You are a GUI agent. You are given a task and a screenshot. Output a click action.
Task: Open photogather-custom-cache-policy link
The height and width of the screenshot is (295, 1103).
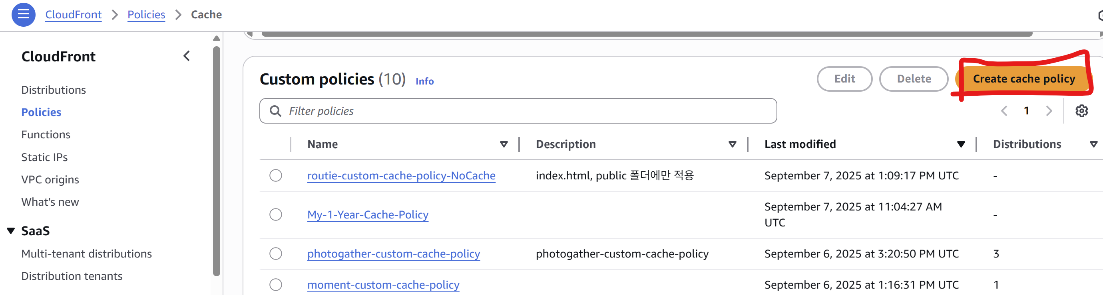[394, 254]
